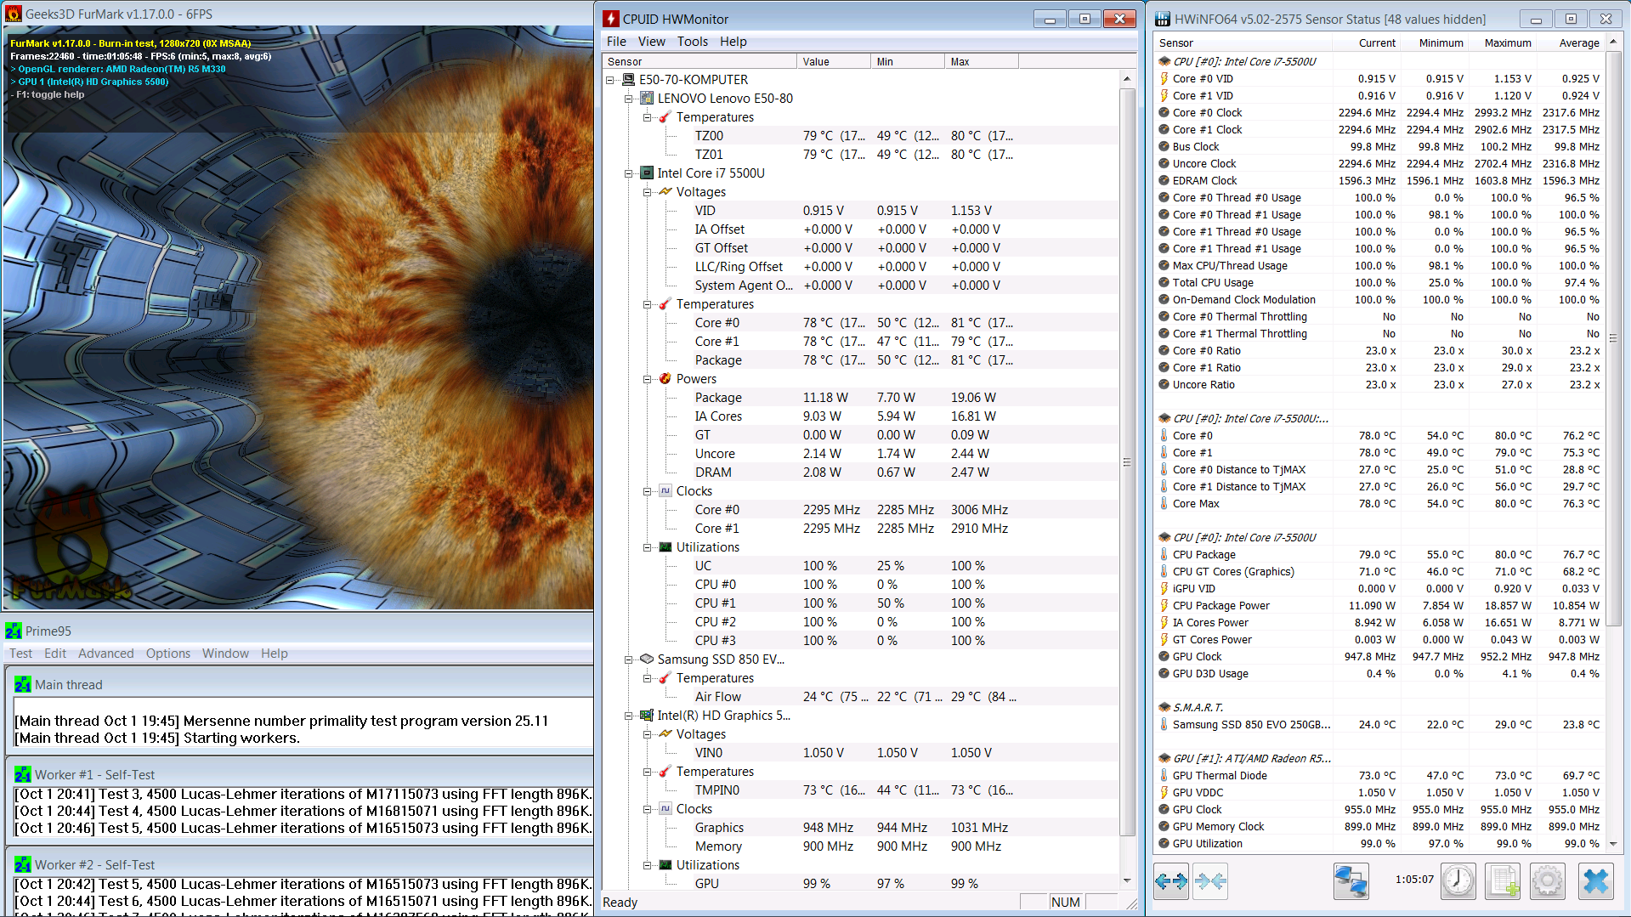Image resolution: width=1631 pixels, height=917 pixels.
Task: Click the CPU Clocks node icon
Action: click(x=665, y=491)
